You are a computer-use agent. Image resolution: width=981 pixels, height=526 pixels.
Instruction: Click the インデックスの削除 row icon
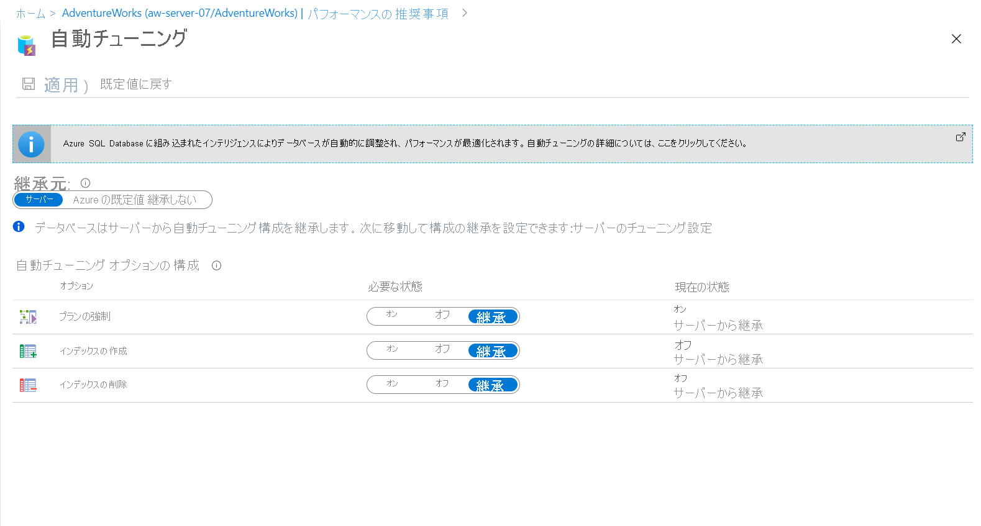pos(28,385)
